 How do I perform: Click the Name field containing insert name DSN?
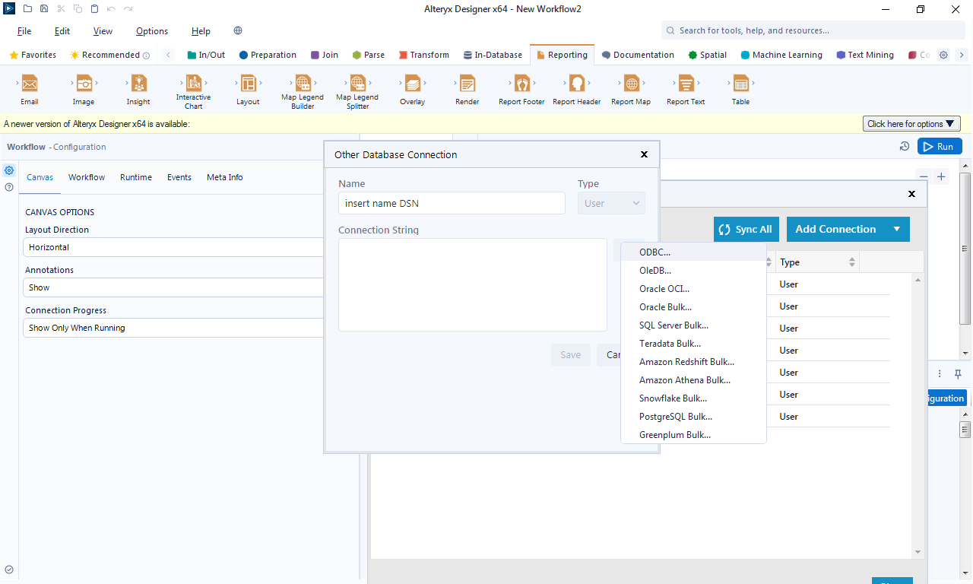[452, 203]
